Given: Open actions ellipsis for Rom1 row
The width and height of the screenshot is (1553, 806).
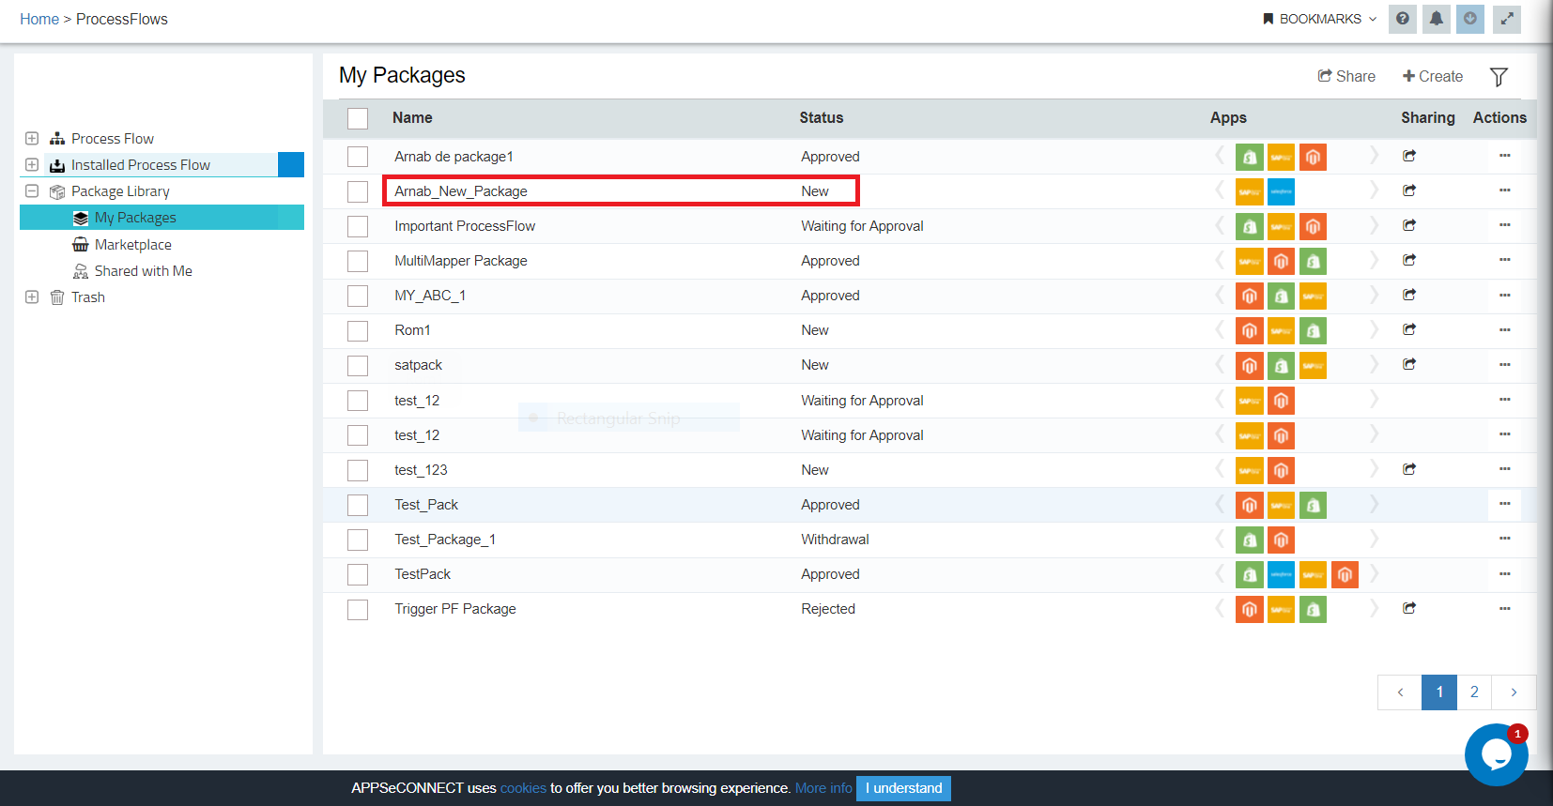Looking at the screenshot, I should pyautogui.click(x=1504, y=329).
